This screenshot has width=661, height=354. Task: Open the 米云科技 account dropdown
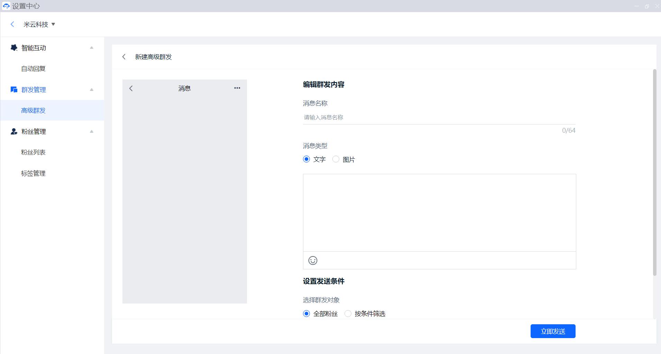point(53,24)
